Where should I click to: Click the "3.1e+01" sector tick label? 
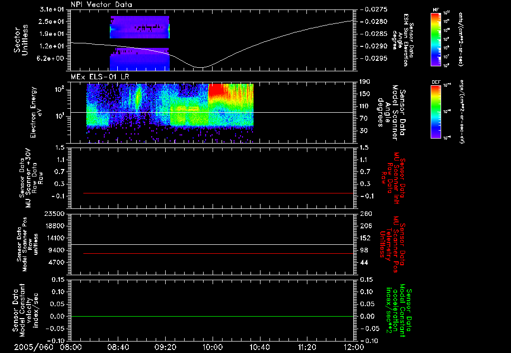pos(51,9)
